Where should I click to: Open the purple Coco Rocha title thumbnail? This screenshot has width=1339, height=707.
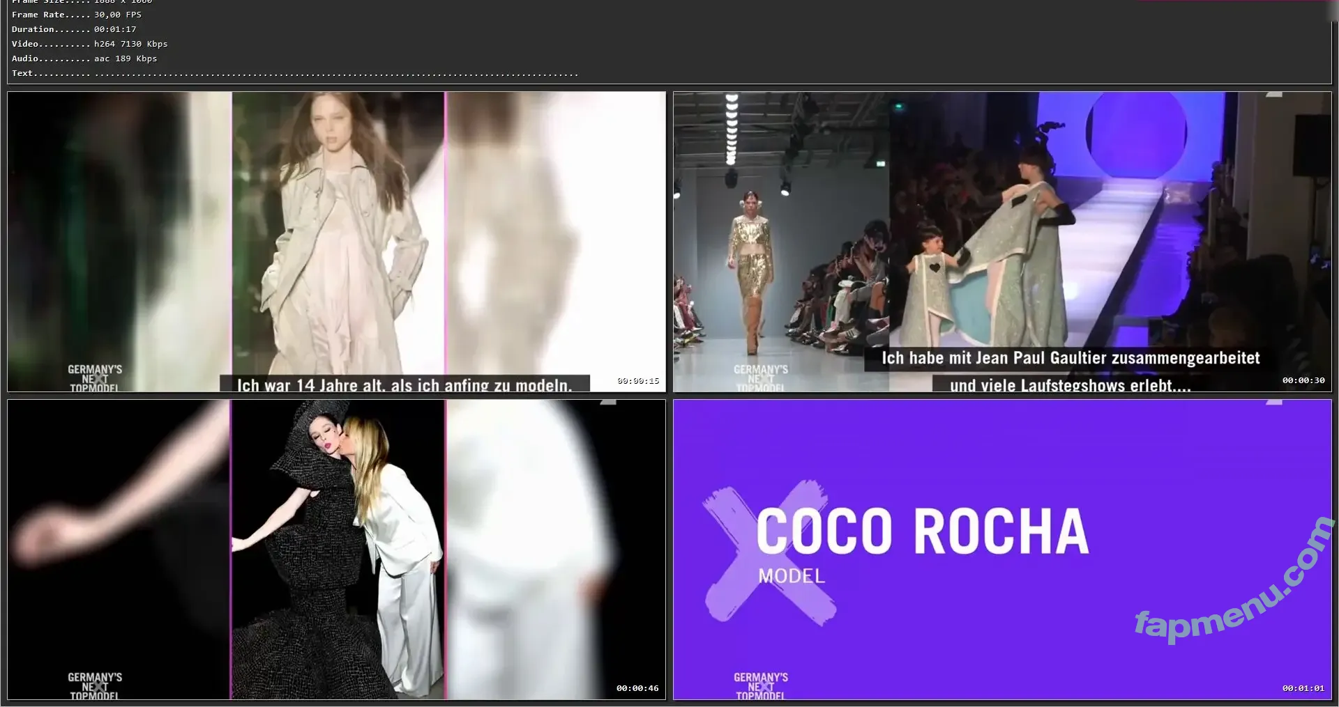[x=1002, y=550]
